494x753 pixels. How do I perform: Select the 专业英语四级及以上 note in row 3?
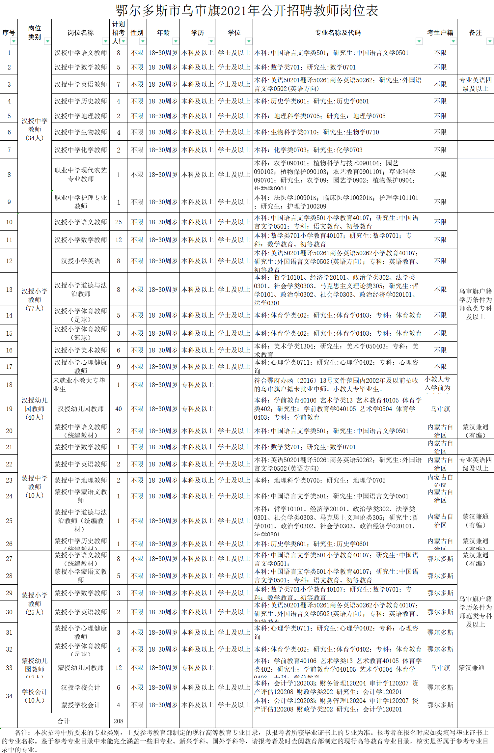476,84
